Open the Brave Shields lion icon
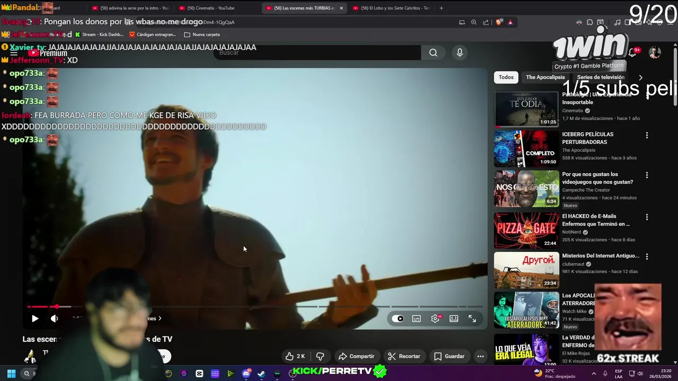The height and width of the screenshot is (381, 678). 499,22
